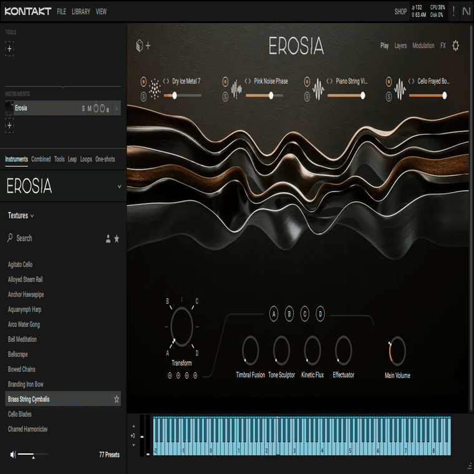Toggle Dry Ice Metal 7 layer power

[143, 81]
